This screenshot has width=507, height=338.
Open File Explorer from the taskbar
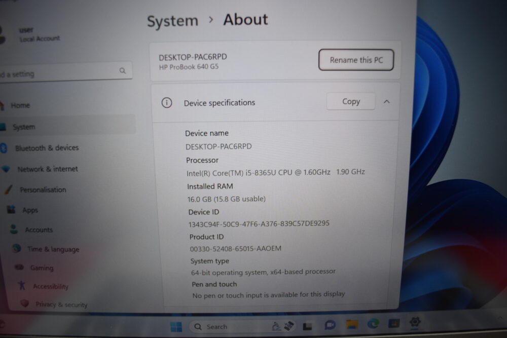(352, 324)
